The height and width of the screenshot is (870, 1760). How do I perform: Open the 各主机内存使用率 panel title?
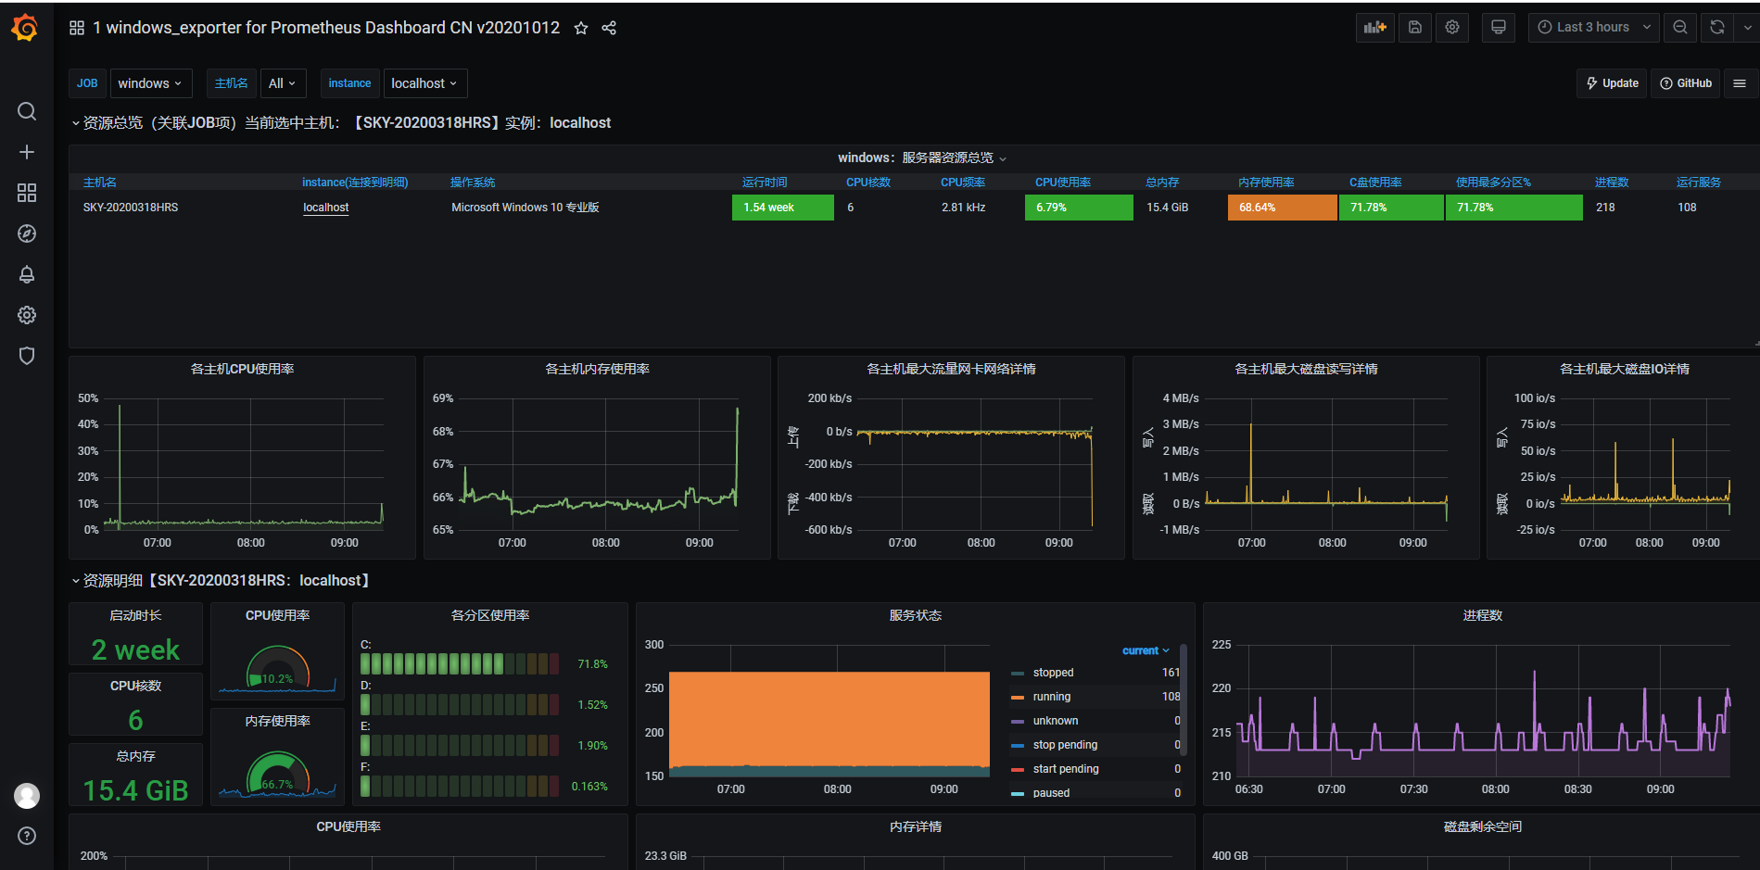(x=598, y=369)
